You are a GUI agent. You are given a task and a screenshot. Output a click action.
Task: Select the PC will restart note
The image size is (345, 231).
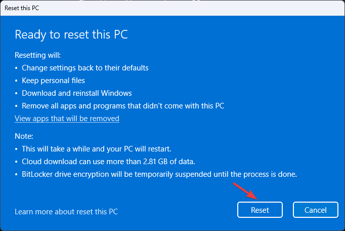point(96,149)
